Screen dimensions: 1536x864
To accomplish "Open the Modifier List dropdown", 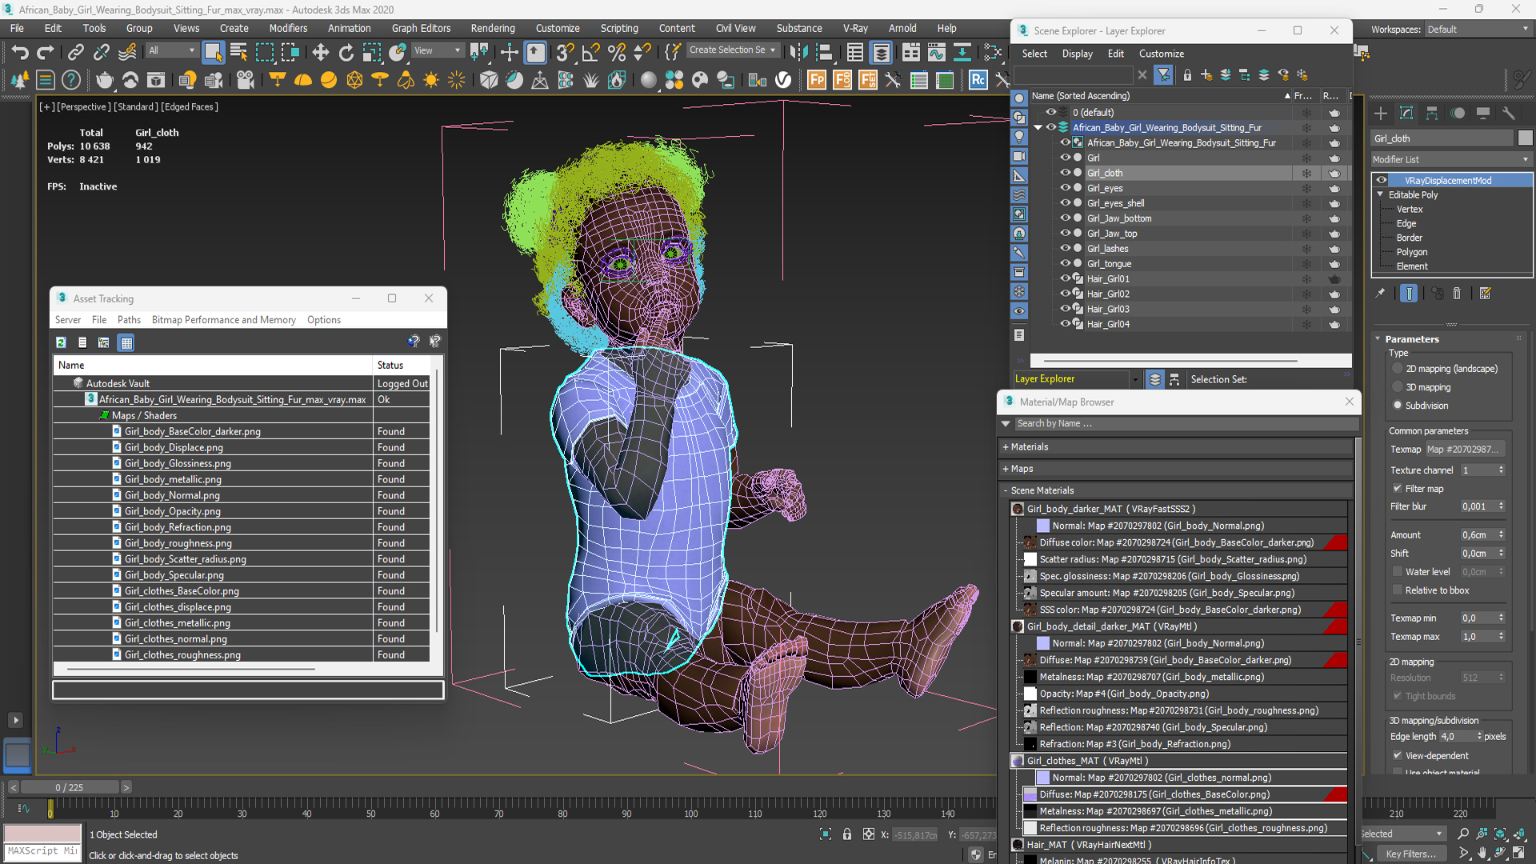I will pyautogui.click(x=1451, y=160).
